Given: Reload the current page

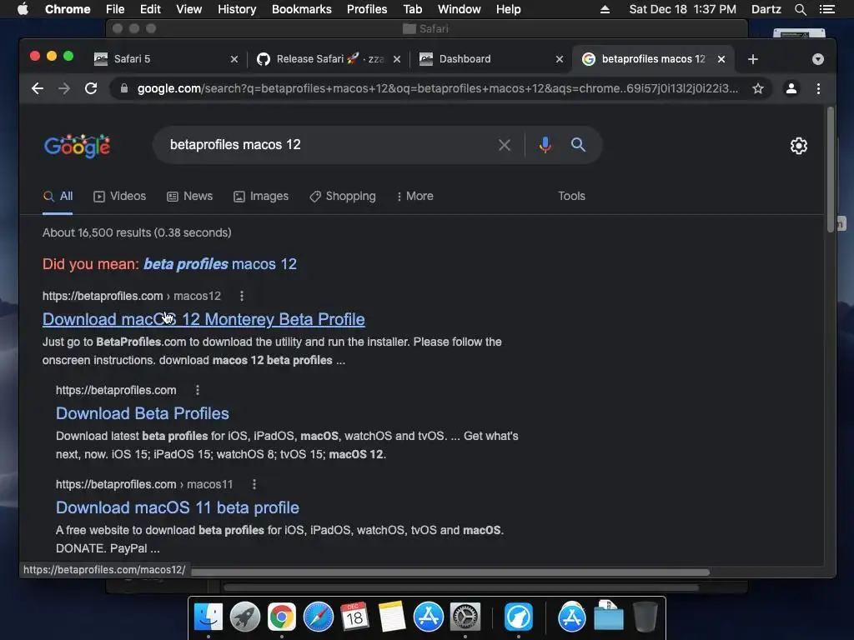Looking at the screenshot, I should [91, 88].
